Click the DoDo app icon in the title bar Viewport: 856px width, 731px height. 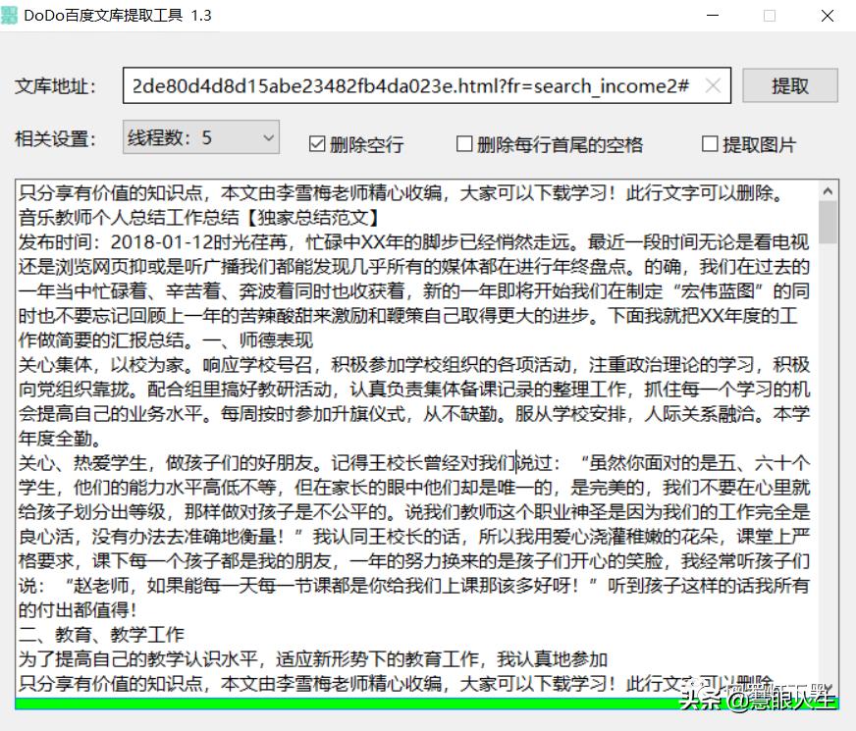(x=12, y=16)
